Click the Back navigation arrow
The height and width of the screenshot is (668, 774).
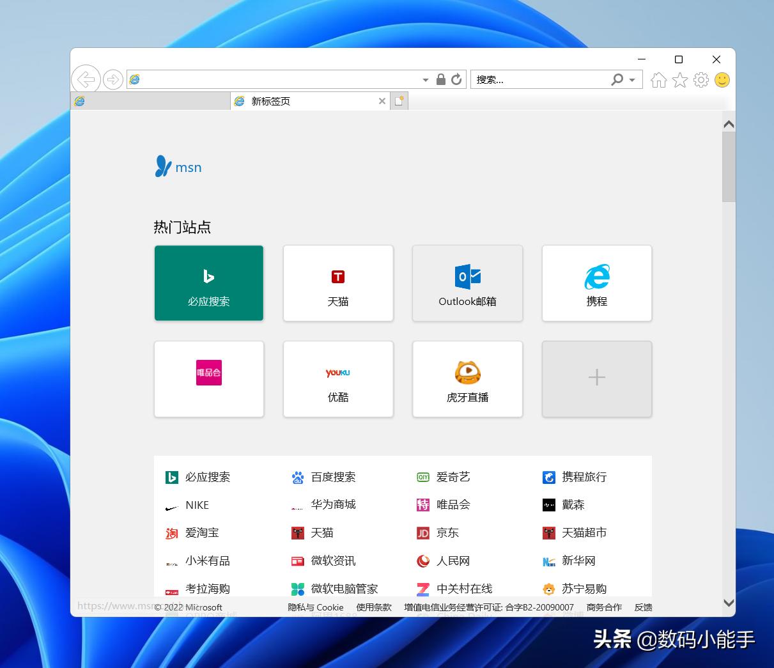point(86,79)
